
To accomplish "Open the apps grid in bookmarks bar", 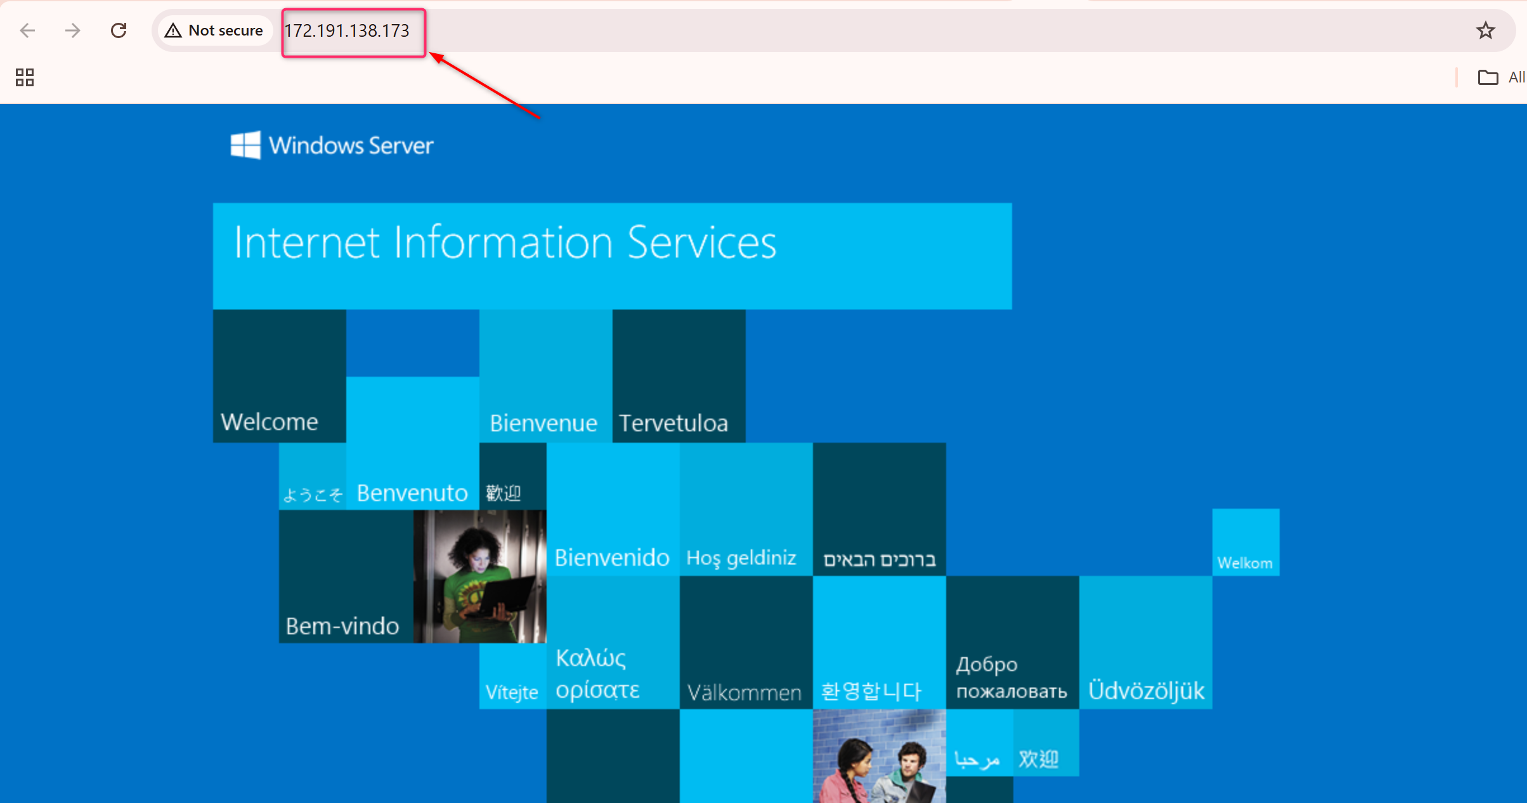I will [x=25, y=77].
